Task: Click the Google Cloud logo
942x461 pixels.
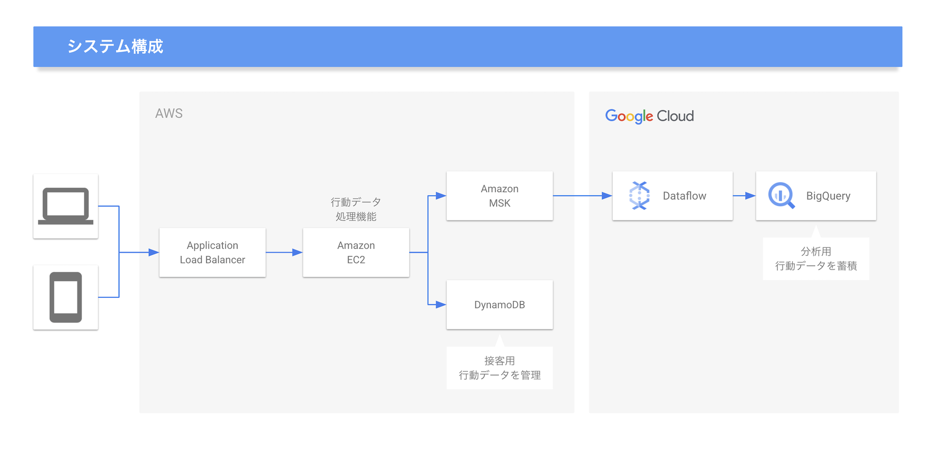Action: click(649, 116)
